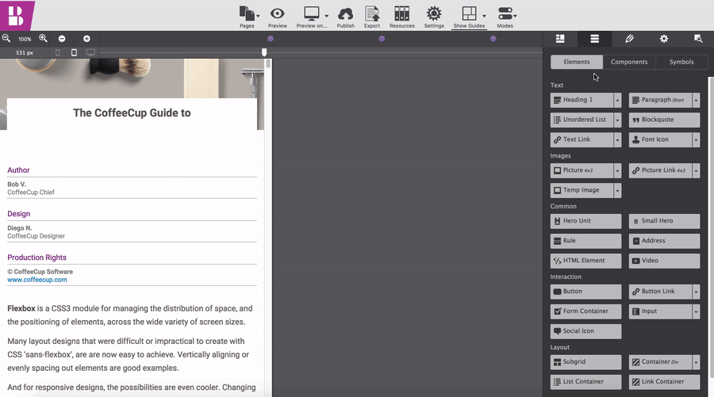Click the Publish cloud icon
This screenshot has height=397, width=714.
click(346, 14)
